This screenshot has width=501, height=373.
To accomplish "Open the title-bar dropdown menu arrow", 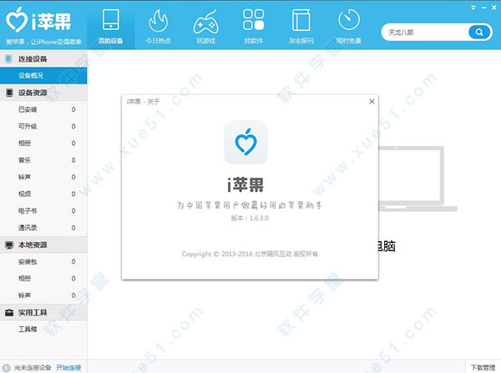I will [x=473, y=8].
